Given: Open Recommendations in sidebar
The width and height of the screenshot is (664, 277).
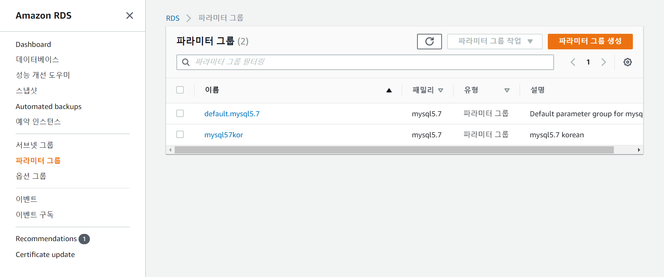Looking at the screenshot, I should (x=46, y=239).
